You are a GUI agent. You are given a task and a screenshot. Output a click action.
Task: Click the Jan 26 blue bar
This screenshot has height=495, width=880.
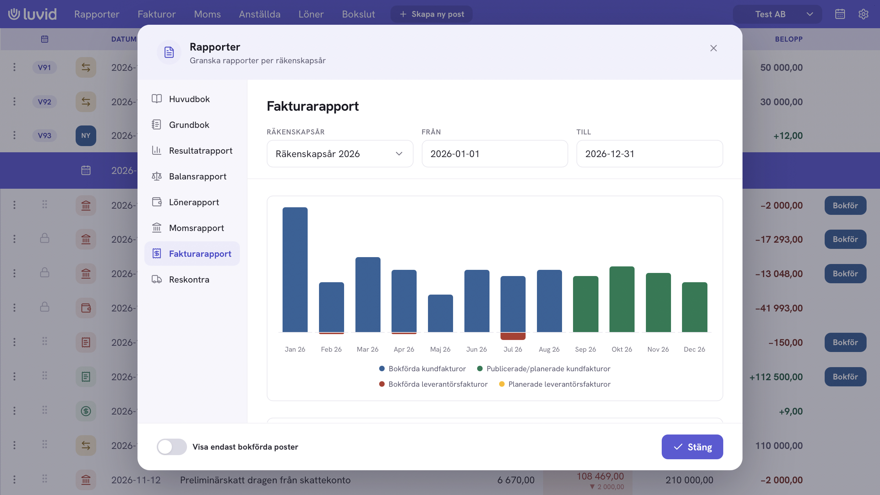tap(295, 269)
